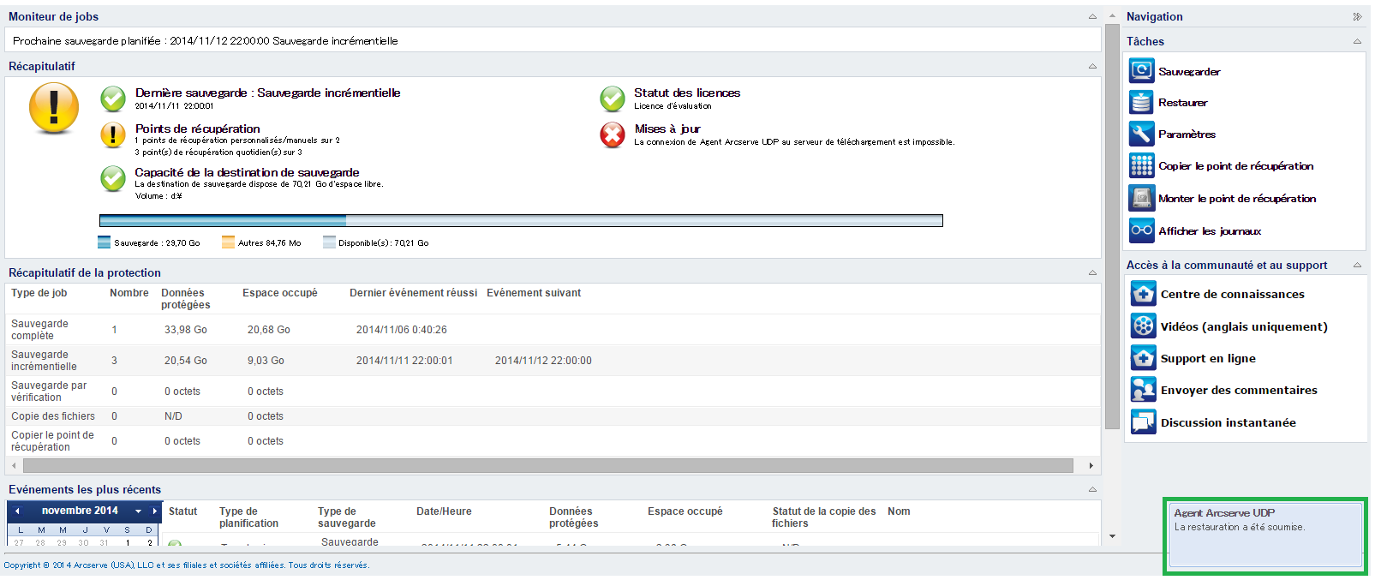
Task: Collapse the Tâches section
Action: (x=1357, y=41)
